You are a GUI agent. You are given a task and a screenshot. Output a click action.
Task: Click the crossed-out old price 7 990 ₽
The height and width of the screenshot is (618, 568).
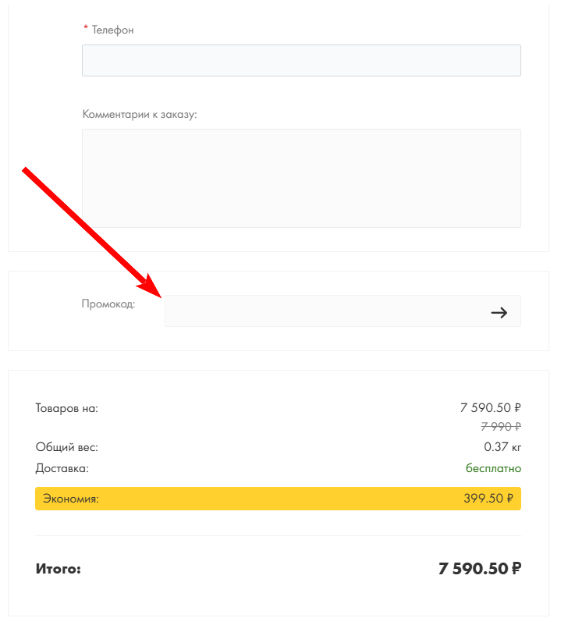coord(500,426)
